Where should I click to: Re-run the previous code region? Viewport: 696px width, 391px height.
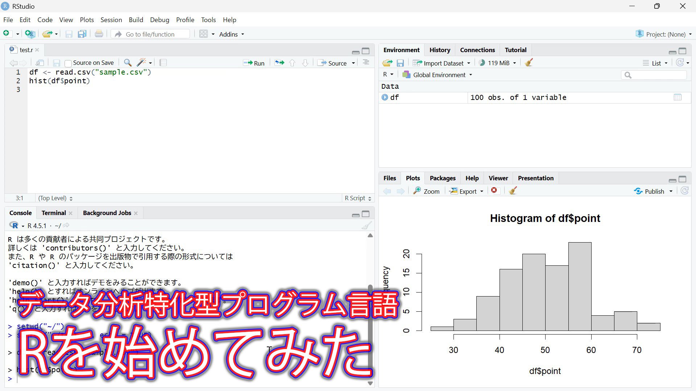pos(279,63)
